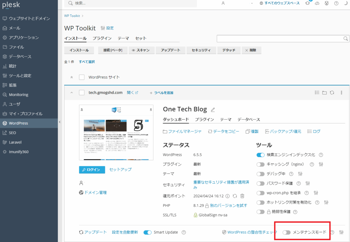Click すべてのウェブスペース link
The image size is (350, 242).
point(280,3)
